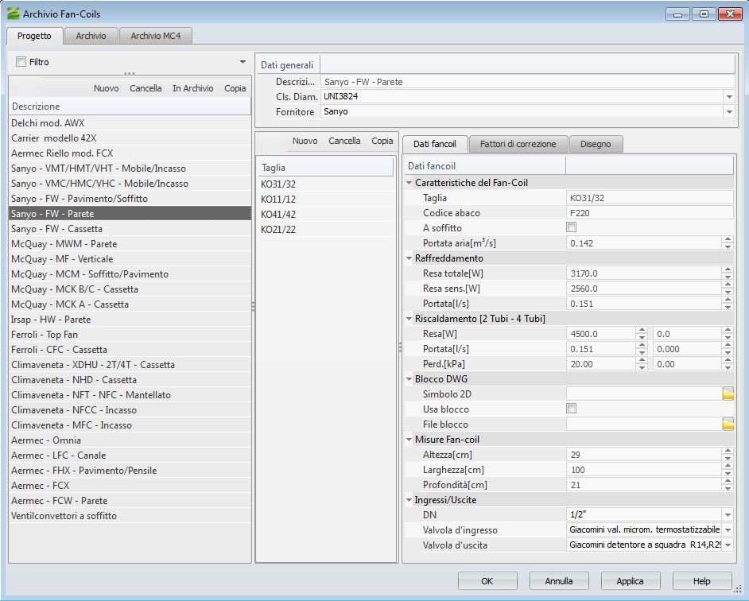Collapse the Blocco DWG section
The height and width of the screenshot is (601, 749).
click(409, 379)
